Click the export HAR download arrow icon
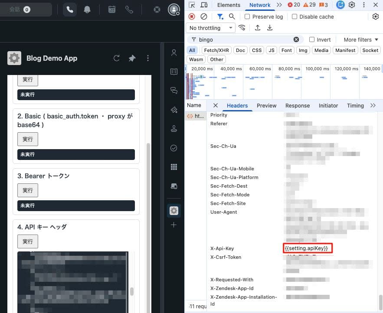This screenshot has width=383, height=313. tap(270, 28)
